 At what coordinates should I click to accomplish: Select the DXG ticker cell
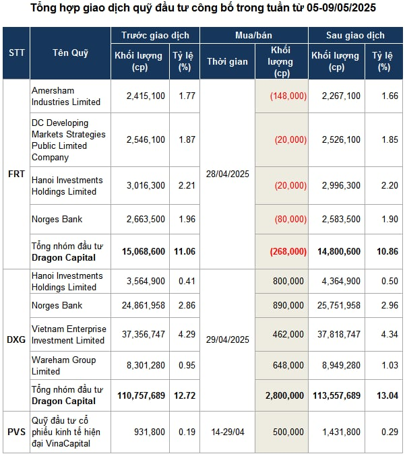coord(16,339)
